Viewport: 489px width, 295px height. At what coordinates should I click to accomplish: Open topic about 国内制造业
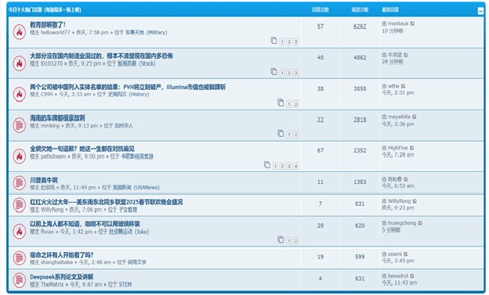pyautogui.click(x=101, y=56)
